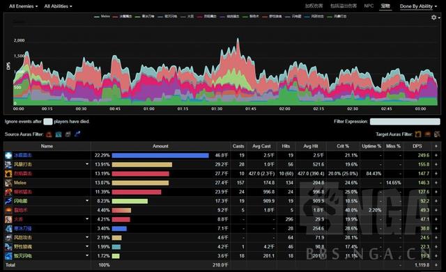Switch to the NPC tab
Viewport: 446px width, 272px height.
tap(369, 6)
